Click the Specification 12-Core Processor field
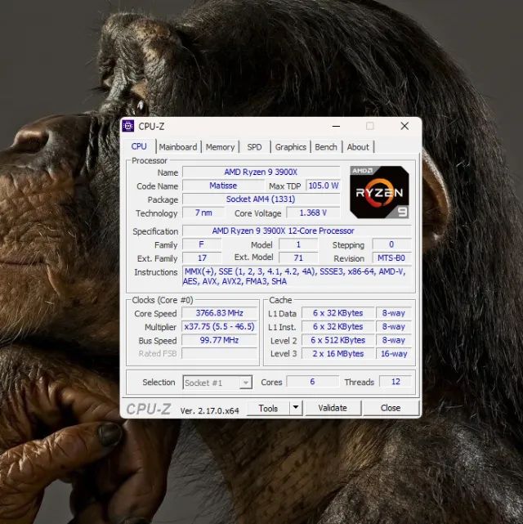523x524 pixels. (297, 231)
